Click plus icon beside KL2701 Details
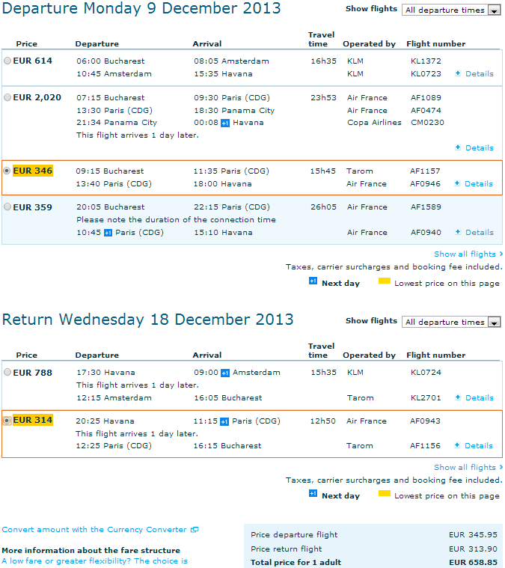 [458, 397]
